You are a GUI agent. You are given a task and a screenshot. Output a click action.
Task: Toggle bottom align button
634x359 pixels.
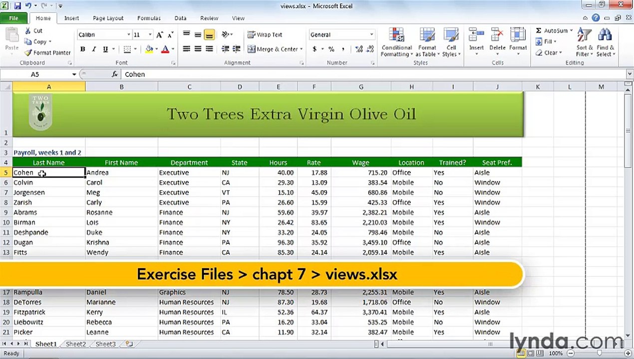[x=209, y=34]
